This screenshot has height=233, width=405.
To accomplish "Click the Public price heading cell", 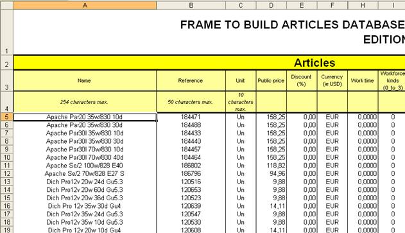I will point(271,81).
